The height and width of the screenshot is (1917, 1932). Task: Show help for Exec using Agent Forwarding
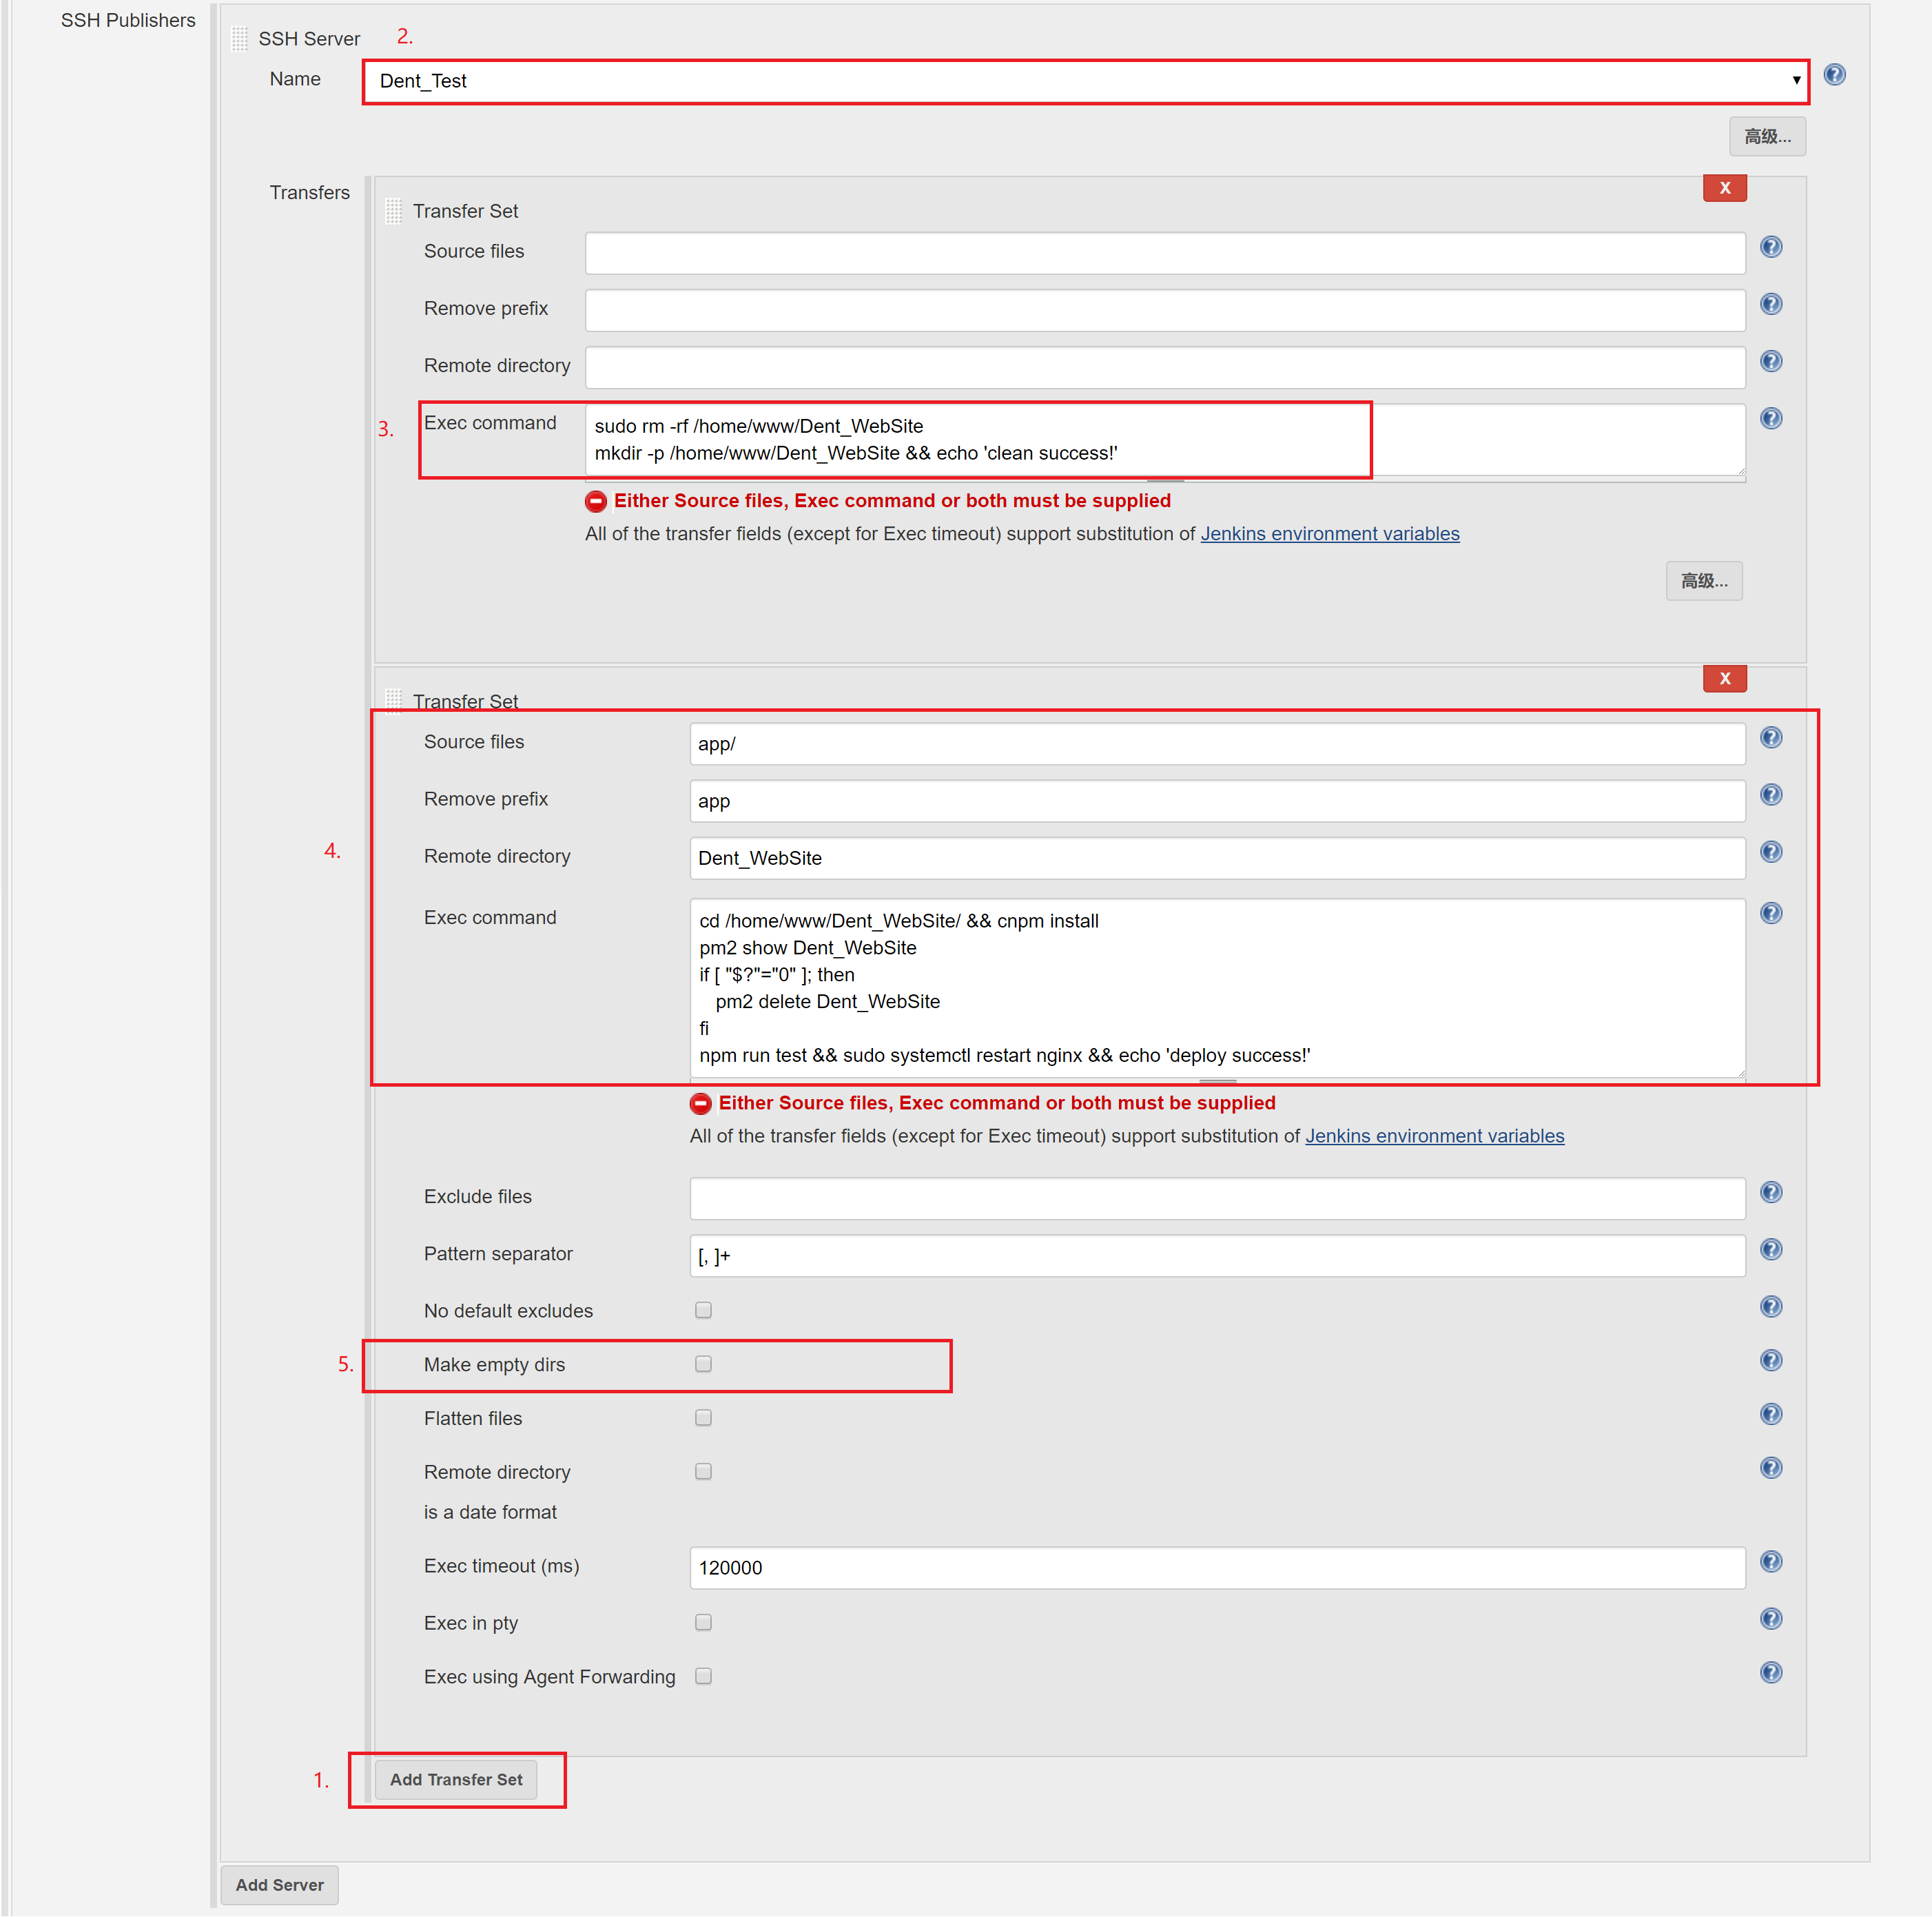tap(1770, 1672)
